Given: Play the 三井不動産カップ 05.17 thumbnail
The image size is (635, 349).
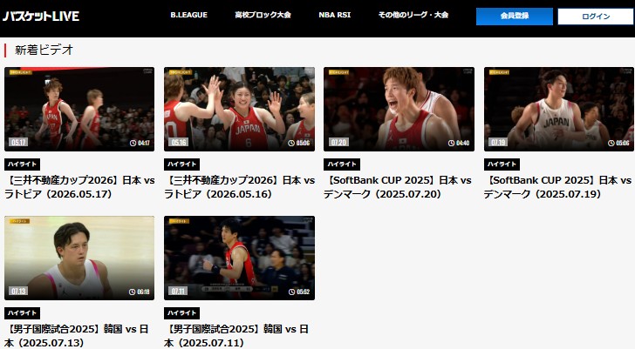Looking at the screenshot, I should coord(79,109).
